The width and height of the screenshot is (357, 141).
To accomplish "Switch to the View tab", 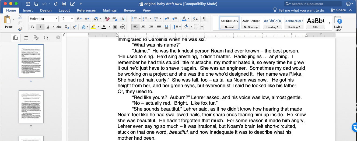I will 147,10.
